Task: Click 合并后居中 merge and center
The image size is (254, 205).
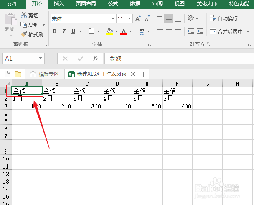Action: (x=226, y=31)
